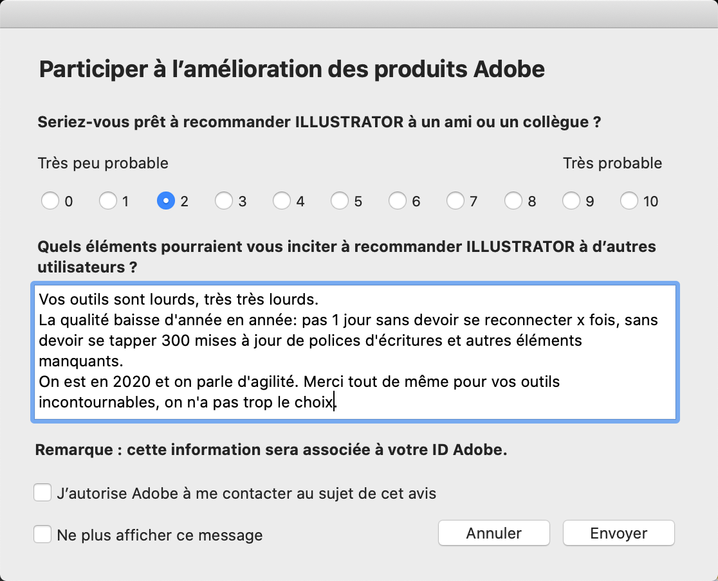Choose rating 9 radio button

pyautogui.click(x=571, y=201)
